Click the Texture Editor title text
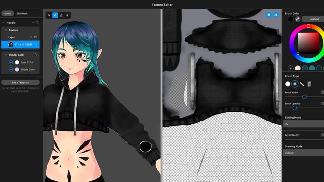Screen dimensions: 324x182 (162, 5)
